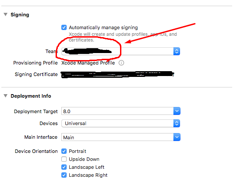Click the Main Interface text field

[117, 137]
